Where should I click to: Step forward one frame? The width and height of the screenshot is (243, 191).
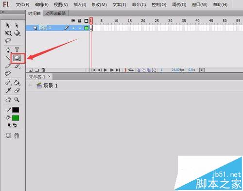(112, 70)
